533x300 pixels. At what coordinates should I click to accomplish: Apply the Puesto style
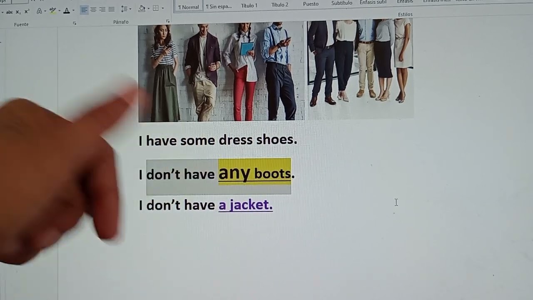311,4
